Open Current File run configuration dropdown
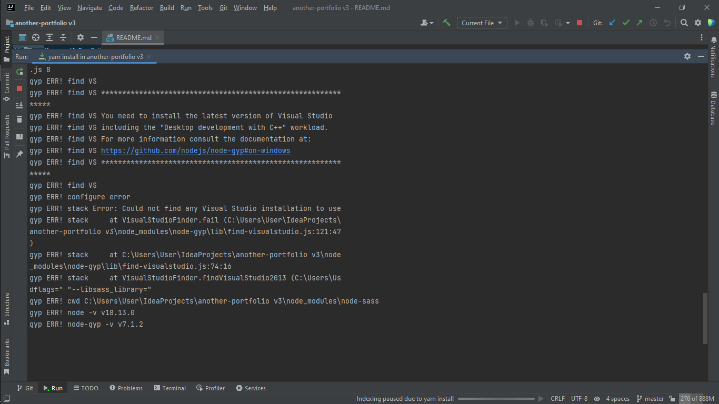The image size is (719, 404). coord(482,23)
